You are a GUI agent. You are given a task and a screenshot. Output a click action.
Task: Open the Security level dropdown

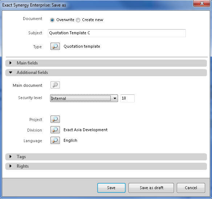point(84,98)
